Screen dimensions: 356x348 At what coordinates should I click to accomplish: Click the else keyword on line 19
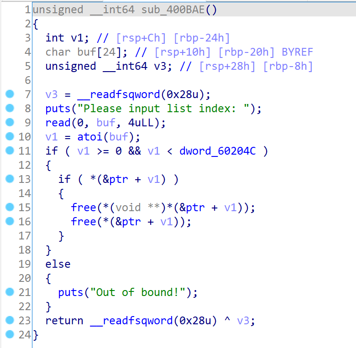point(58,264)
